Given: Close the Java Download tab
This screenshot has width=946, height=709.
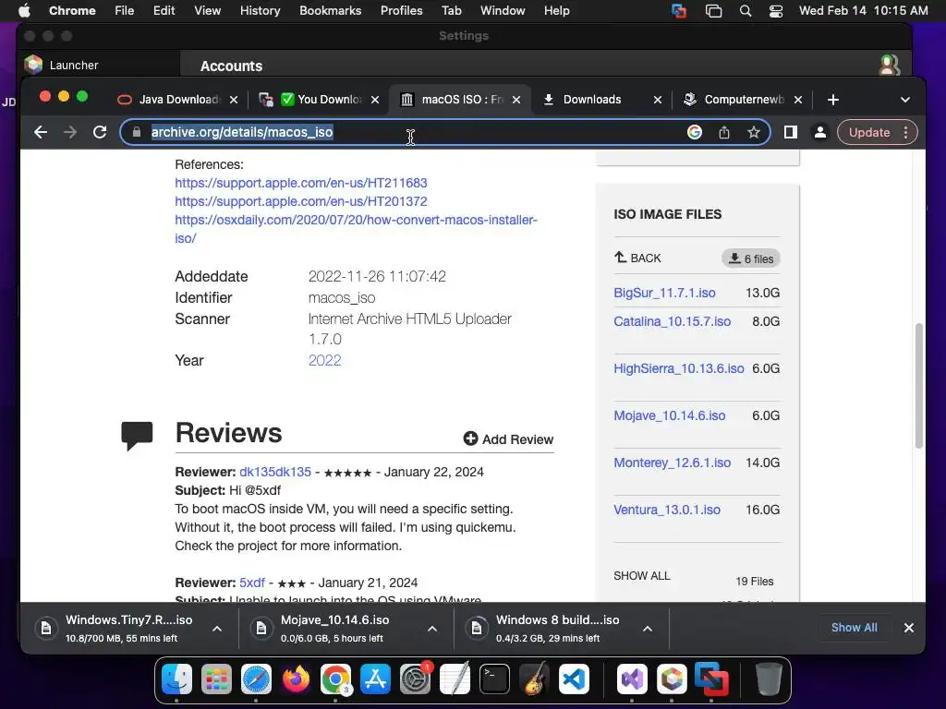Looking at the screenshot, I should coord(234,100).
